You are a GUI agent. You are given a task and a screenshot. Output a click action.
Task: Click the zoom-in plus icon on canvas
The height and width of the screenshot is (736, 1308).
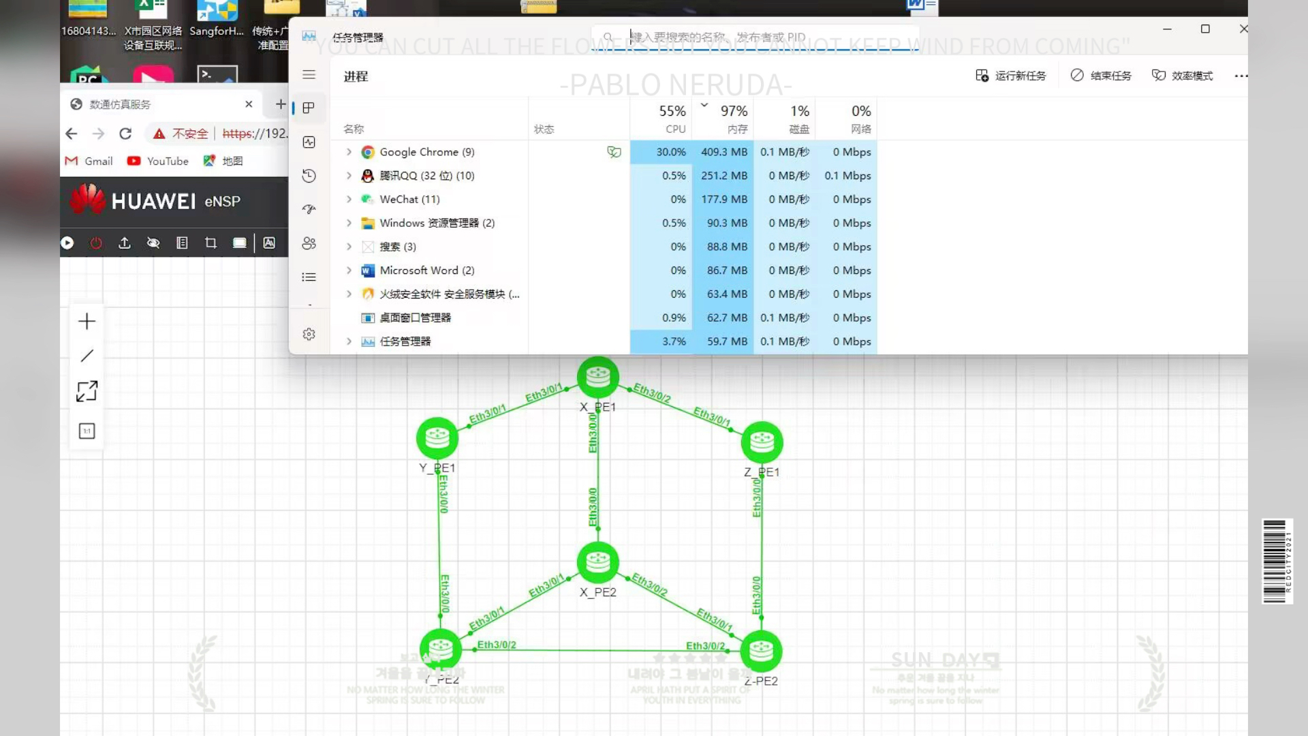87,321
